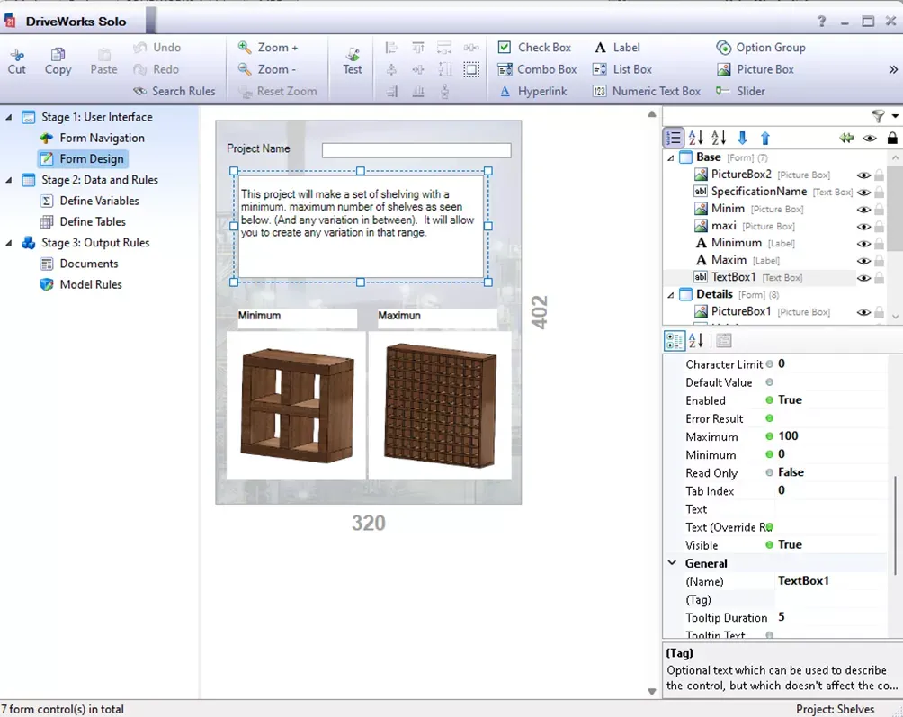Click the Zoom - magnifier icon
903x717 pixels.
click(x=245, y=69)
